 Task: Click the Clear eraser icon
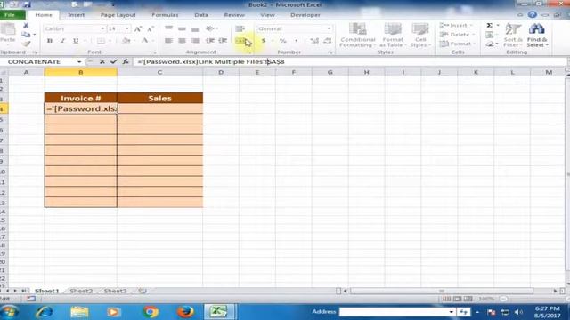[490, 44]
